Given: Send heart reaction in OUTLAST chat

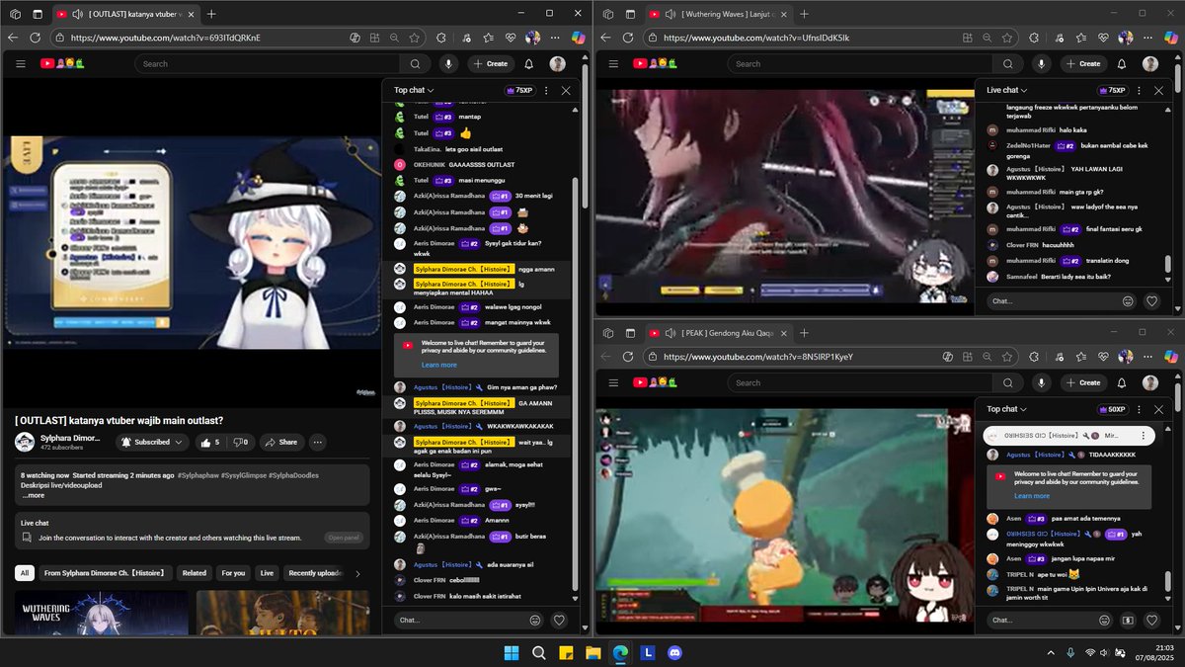Looking at the screenshot, I should (559, 621).
